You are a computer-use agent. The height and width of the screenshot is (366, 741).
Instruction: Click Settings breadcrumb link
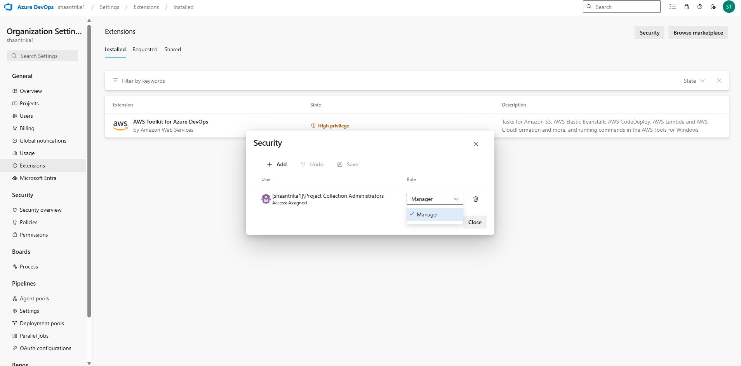[110, 7]
